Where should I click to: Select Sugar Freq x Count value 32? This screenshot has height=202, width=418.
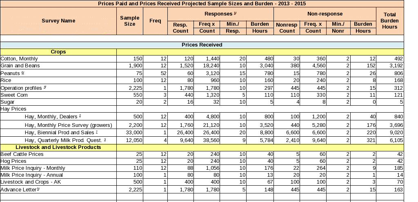(216, 102)
